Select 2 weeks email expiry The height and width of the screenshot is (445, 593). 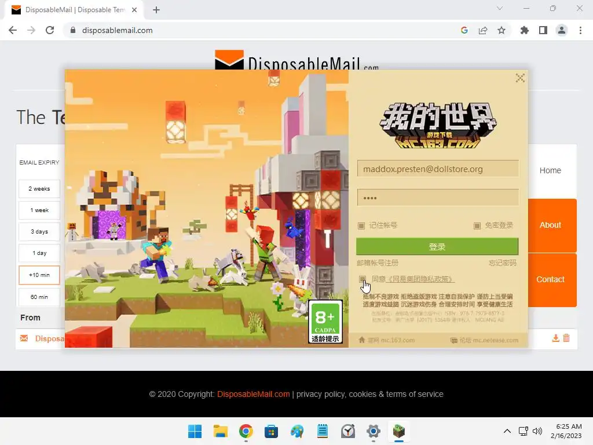(x=39, y=188)
